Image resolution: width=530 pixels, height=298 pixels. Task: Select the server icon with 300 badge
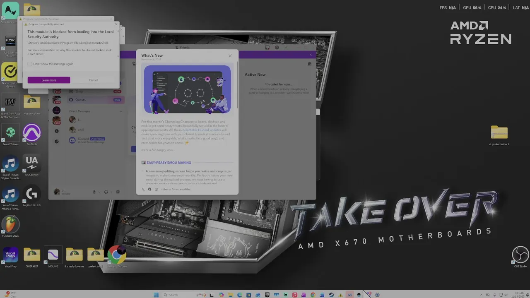coord(57,121)
